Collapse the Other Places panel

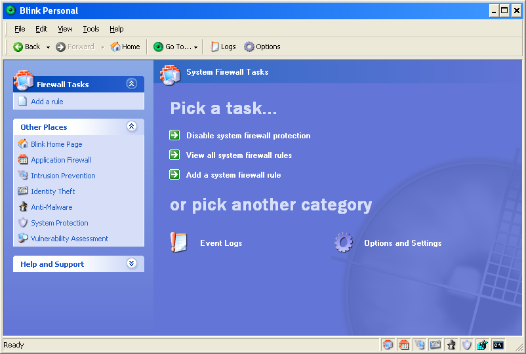pos(131,126)
